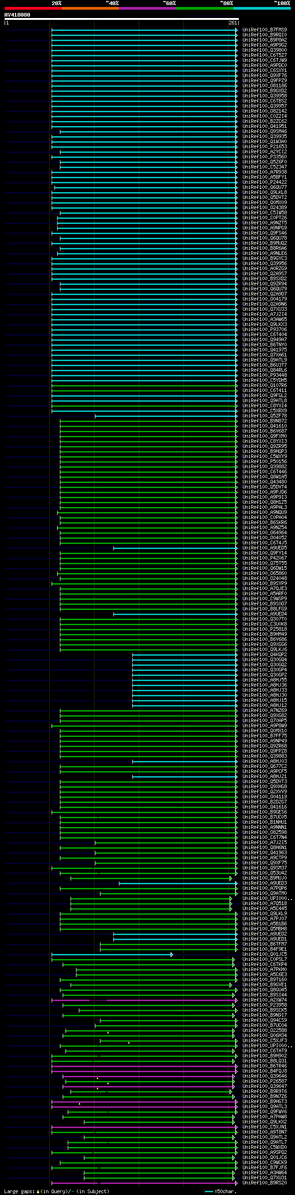This screenshot has height=1195, width=295.
Task: Select hit UniRef100_B9GVE1
Action: pyautogui.click(x=265, y=985)
